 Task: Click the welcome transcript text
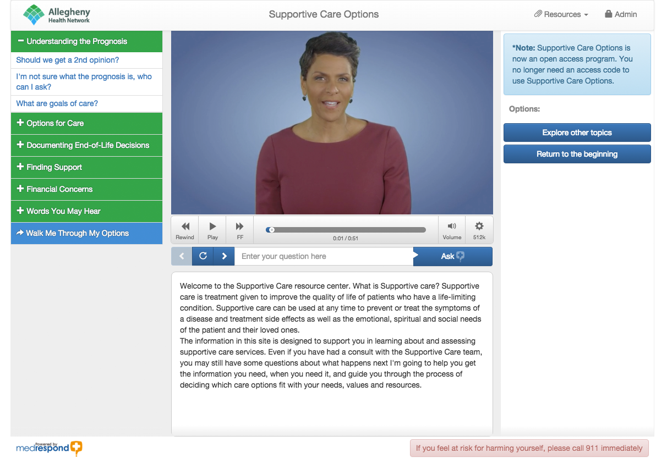[x=331, y=335]
